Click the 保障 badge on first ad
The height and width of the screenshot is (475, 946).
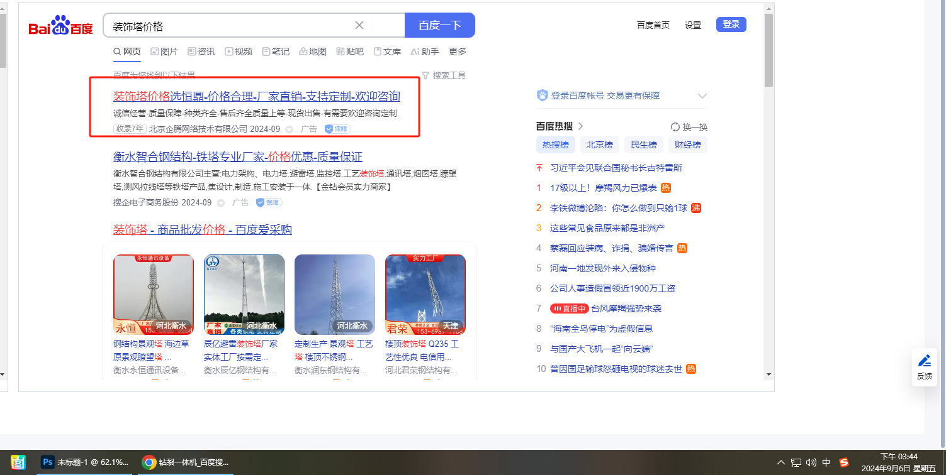337,129
